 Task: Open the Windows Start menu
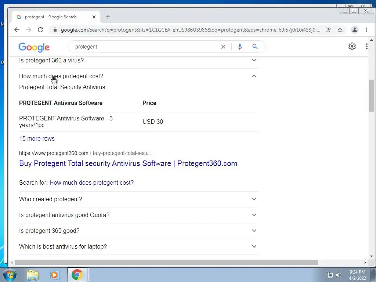10,275
